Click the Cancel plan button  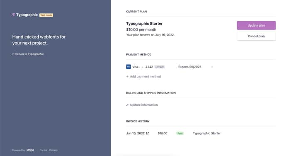point(256,36)
